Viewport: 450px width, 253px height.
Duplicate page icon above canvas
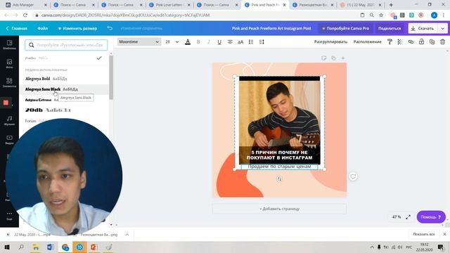tap(333, 58)
